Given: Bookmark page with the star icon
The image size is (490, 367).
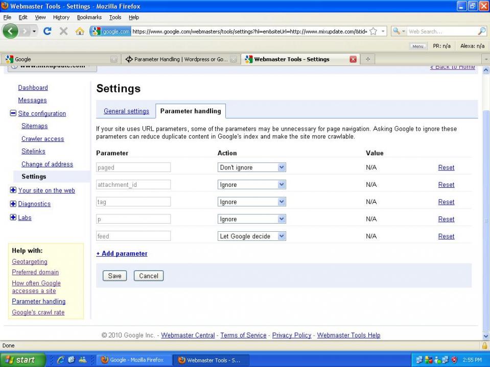Looking at the screenshot, I should coord(374,32).
